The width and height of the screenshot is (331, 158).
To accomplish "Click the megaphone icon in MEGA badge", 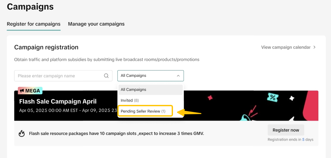I will (22, 91).
